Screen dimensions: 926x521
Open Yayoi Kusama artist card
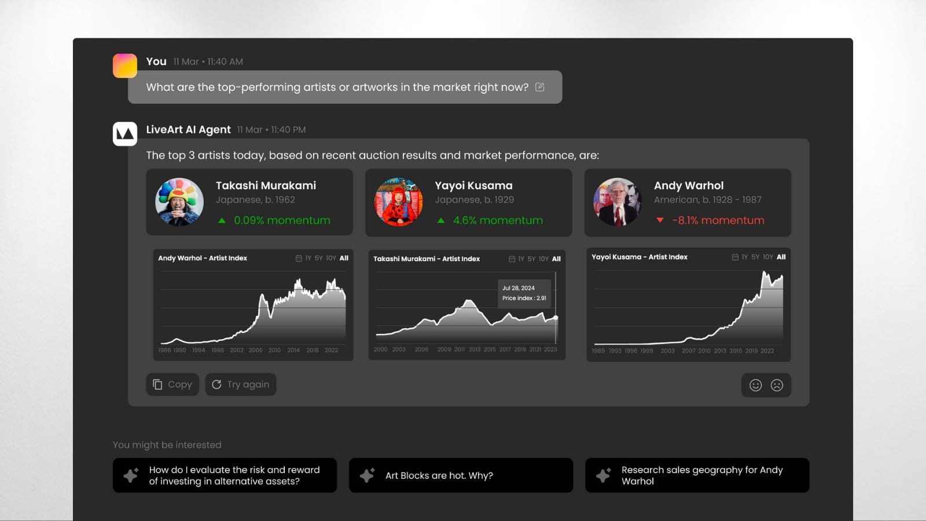pos(469,202)
